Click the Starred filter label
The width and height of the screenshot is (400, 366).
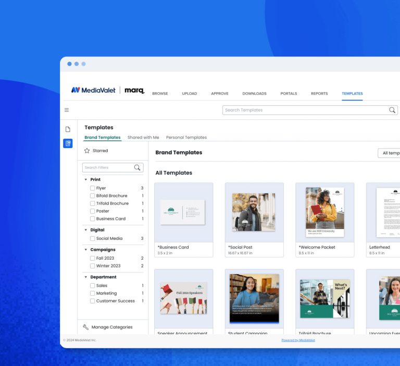pos(100,151)
